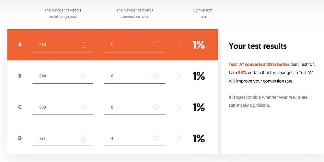
Task: Click the visitor person icon in row C
Action: pyautogui.click(x=83, y=107)
